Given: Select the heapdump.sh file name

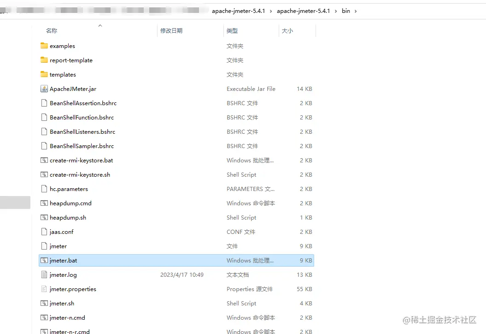Looking at the screenshot, I should pos(68,217).
